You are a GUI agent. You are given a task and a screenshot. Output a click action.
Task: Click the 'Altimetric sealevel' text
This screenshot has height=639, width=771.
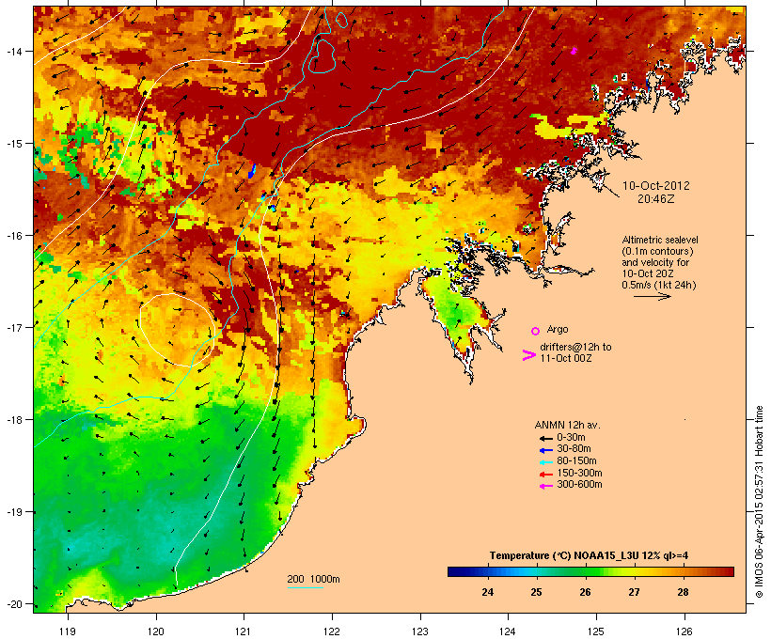660,240
